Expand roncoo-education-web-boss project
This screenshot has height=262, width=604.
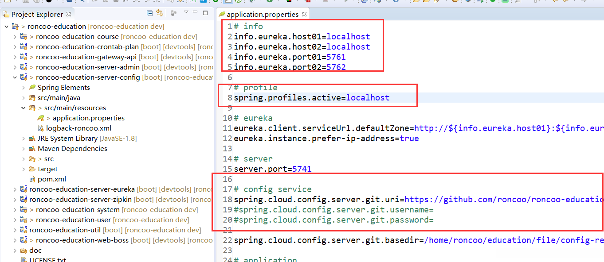tap(15, 240)
